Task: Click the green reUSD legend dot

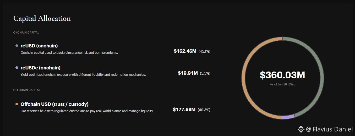Action: tap(17, 46)
